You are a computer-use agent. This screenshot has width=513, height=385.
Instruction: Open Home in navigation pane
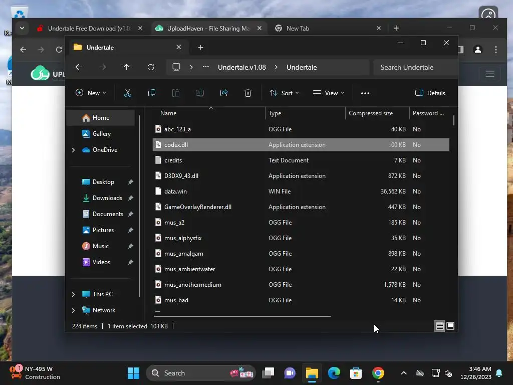tap(101, 118)
